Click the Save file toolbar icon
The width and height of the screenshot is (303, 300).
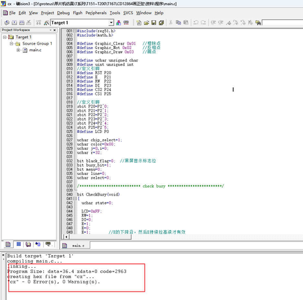(x=154, y=23)
